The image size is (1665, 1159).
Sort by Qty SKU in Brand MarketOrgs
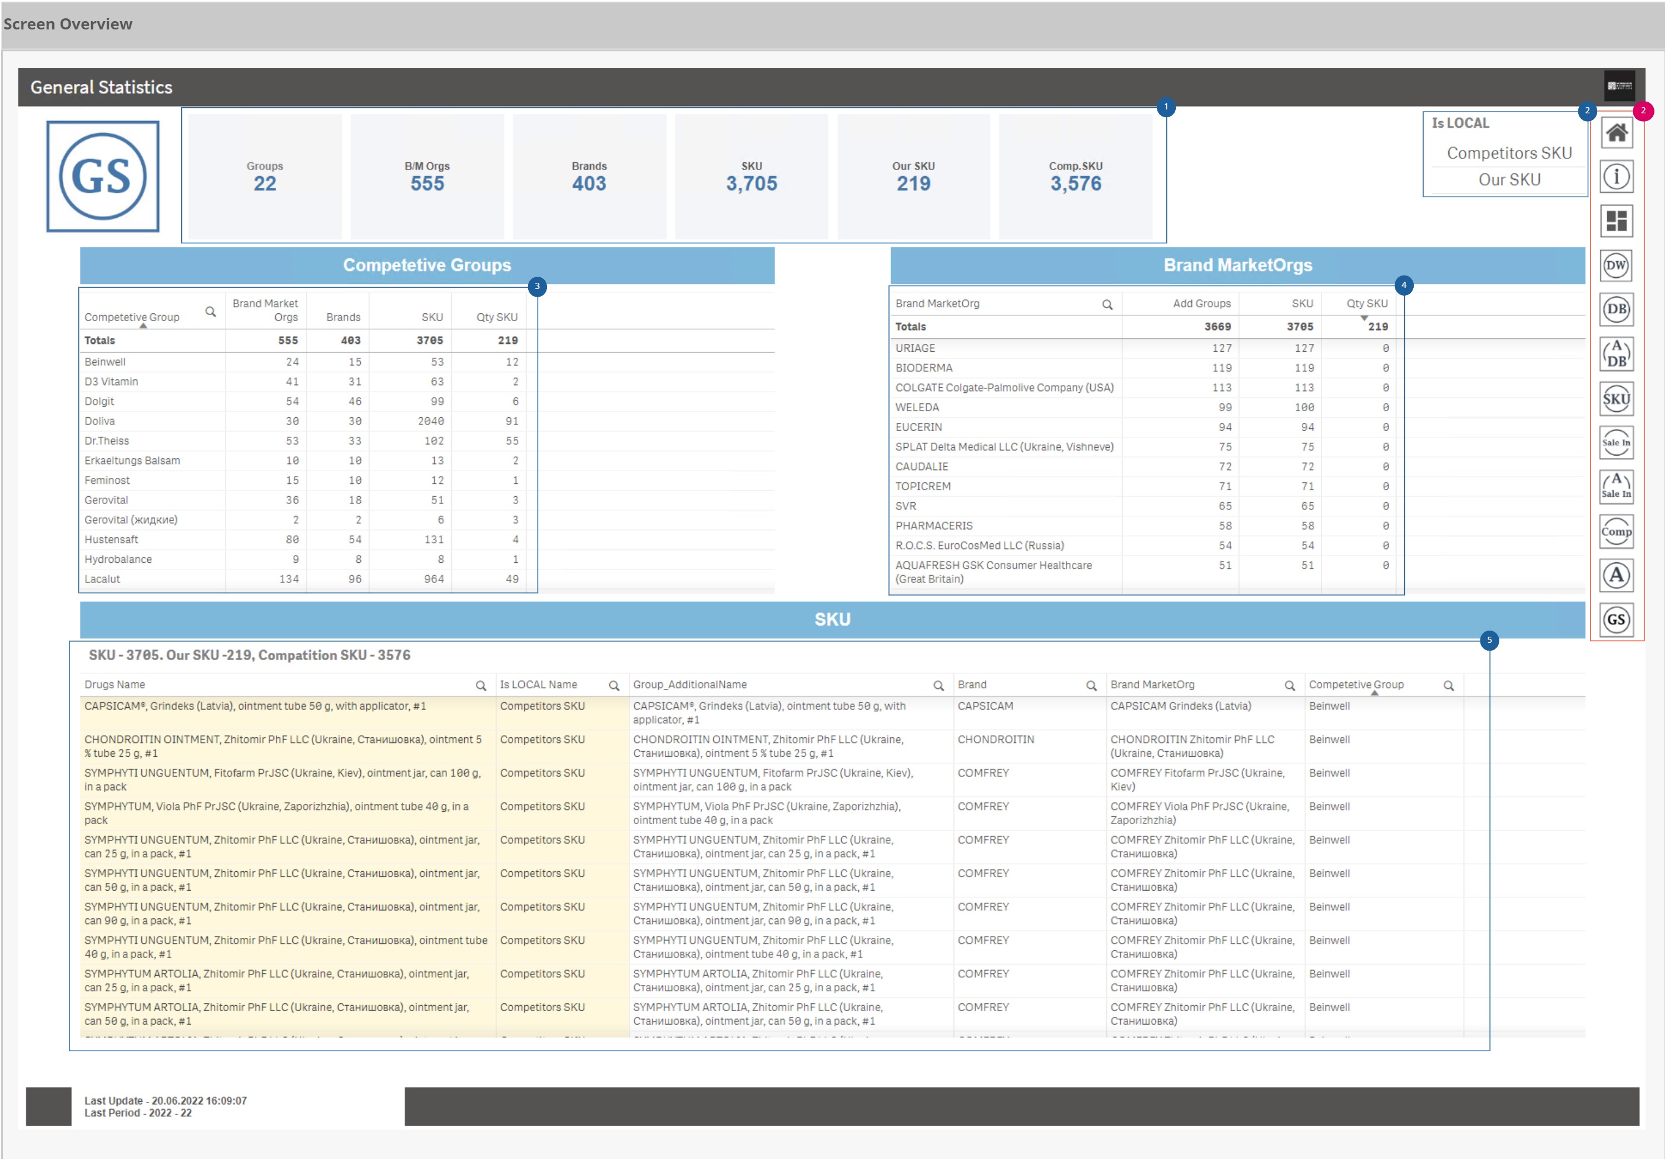(1366, 304)
